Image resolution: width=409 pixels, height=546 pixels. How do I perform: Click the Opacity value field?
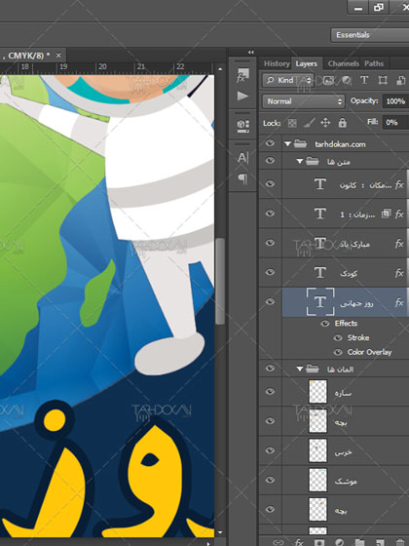coord(395,101)
